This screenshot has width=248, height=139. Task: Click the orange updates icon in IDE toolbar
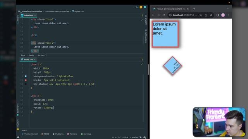point(141,7)
